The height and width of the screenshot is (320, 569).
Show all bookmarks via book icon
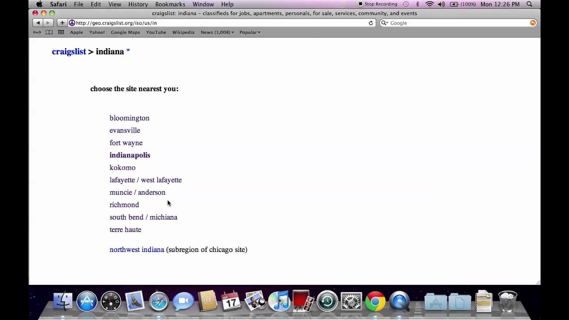pos(49,32)
